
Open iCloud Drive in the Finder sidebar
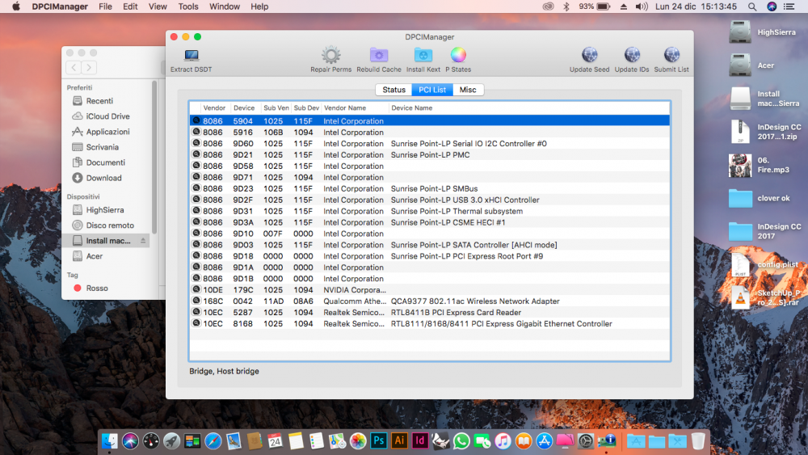[x=107, y=116]
